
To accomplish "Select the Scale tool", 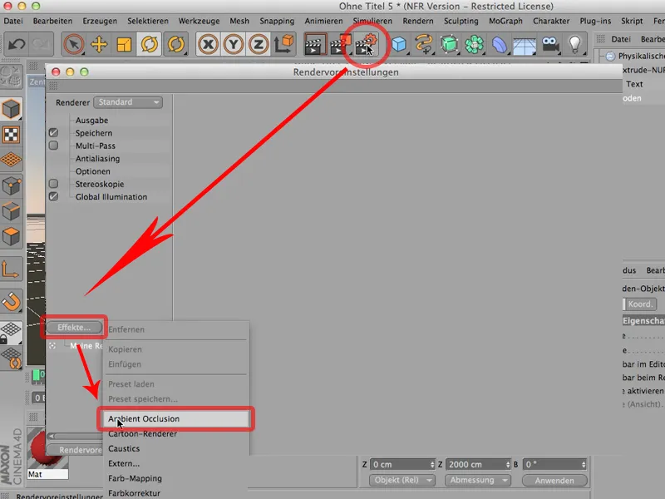I will (x=124, y=44).
